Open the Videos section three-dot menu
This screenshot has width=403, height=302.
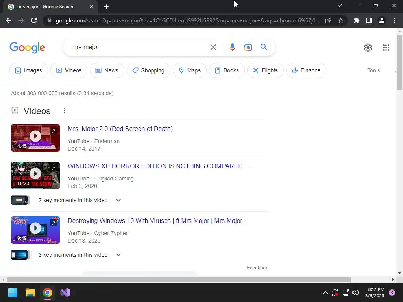pos(65,110)
